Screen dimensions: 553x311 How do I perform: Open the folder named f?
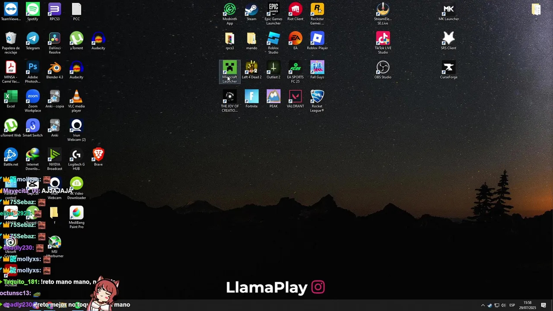54,215
